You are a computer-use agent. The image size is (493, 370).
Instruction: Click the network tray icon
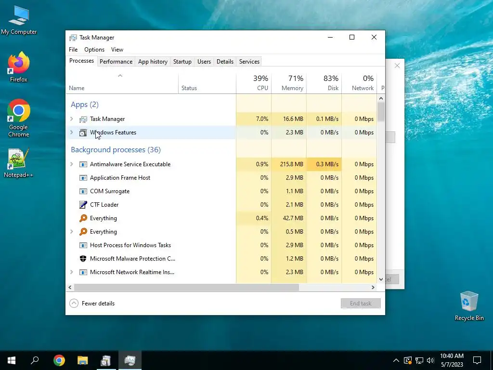(x=419, y=360)
